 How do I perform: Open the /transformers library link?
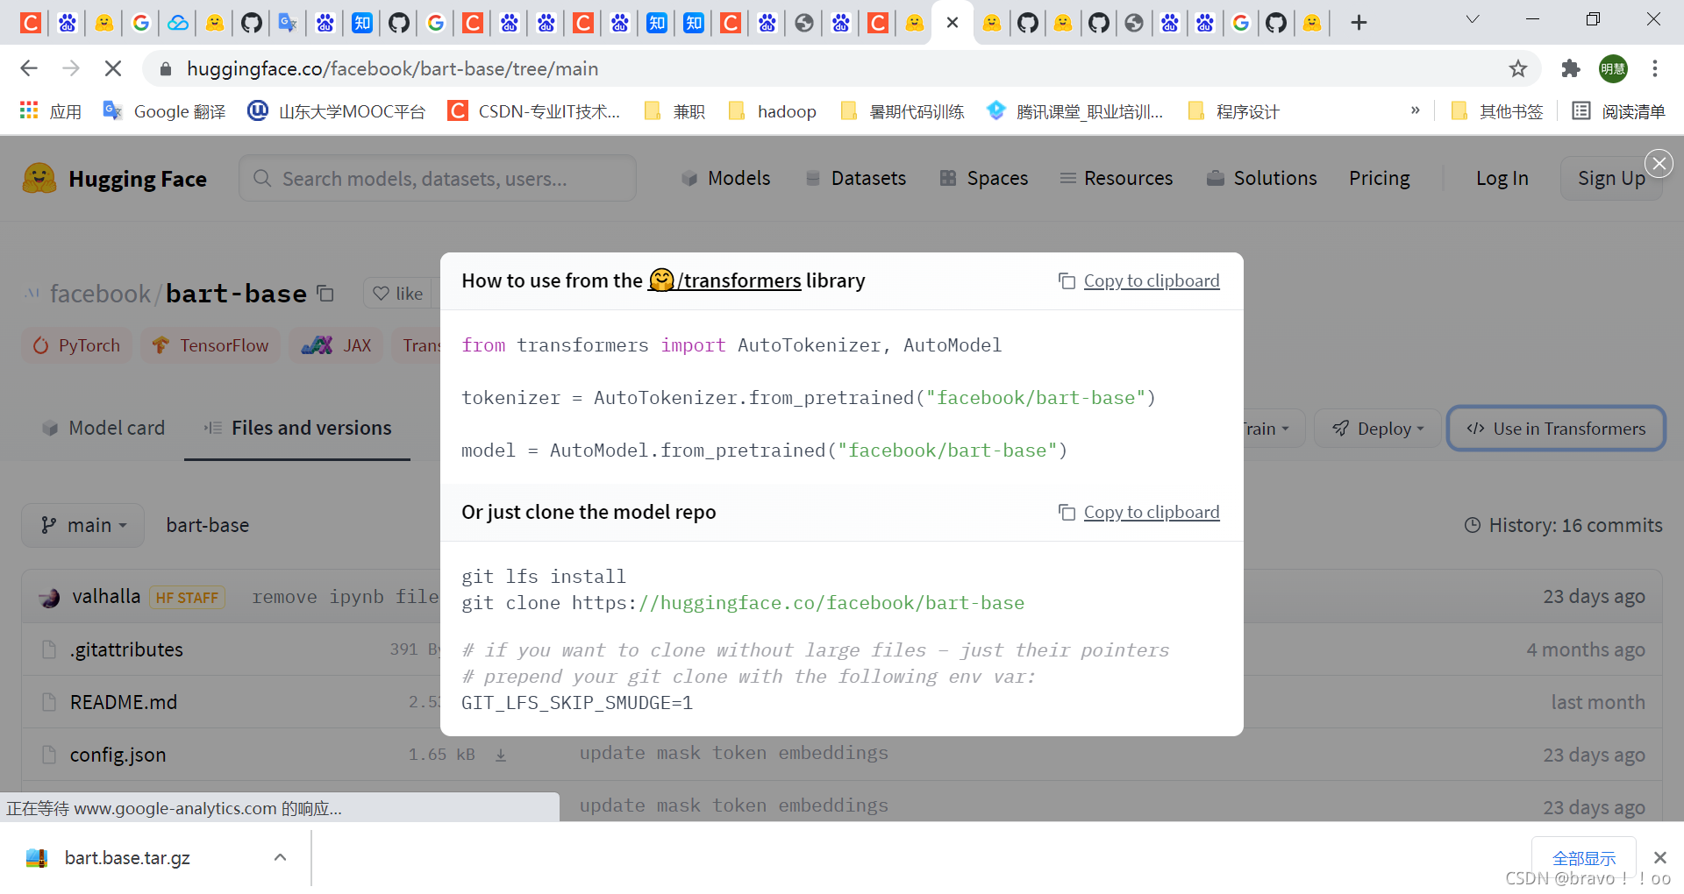pos(724,280)
